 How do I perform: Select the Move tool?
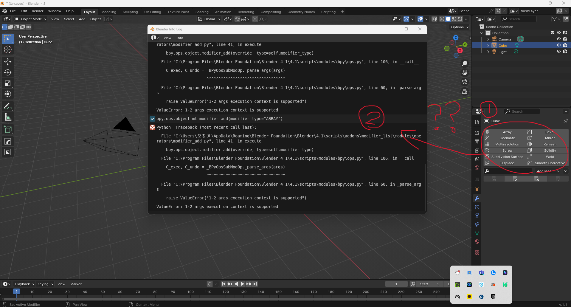pos(8,62)
